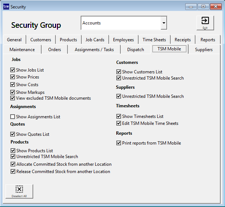The width and height of the screenshot is (225, 207).
Task: Disable Edit TSM Mobile Time Sheets
Action: click(119, 123)
